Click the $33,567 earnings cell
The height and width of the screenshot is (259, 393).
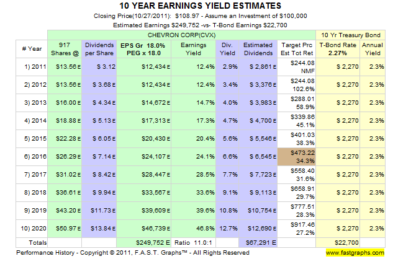click(x=143, y=193)
